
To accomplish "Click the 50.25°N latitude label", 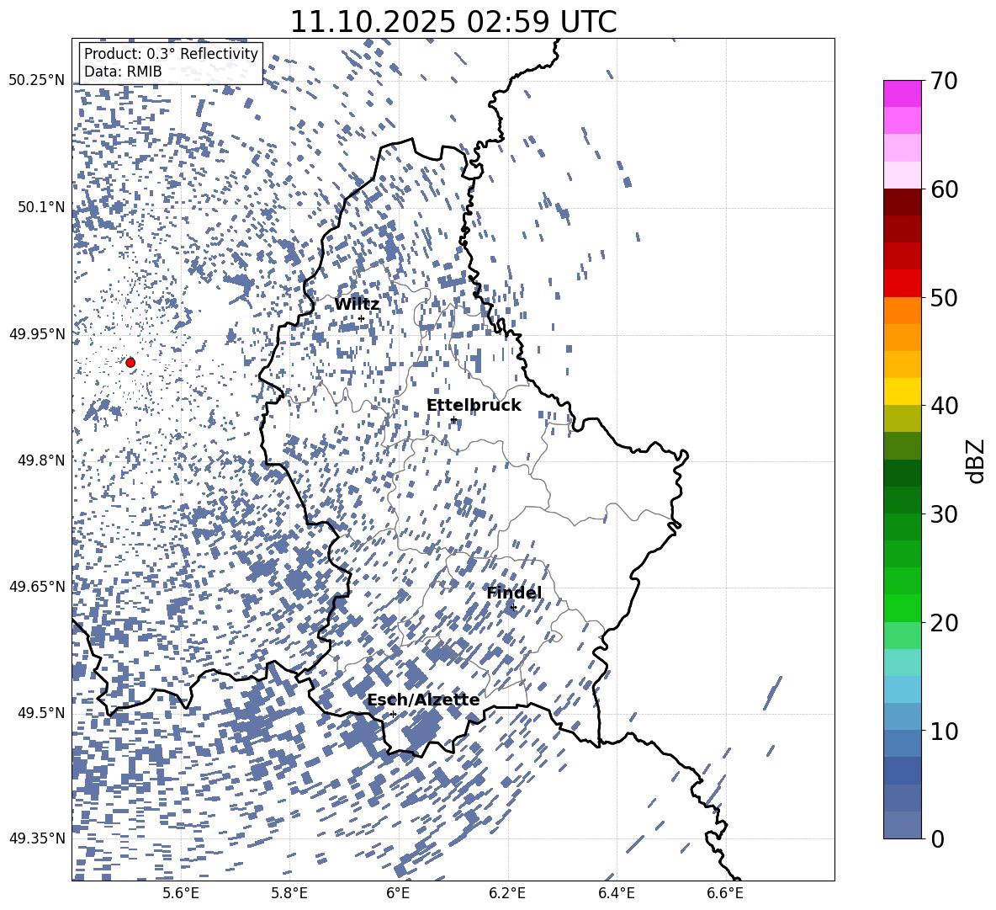I will pos(37,81).
